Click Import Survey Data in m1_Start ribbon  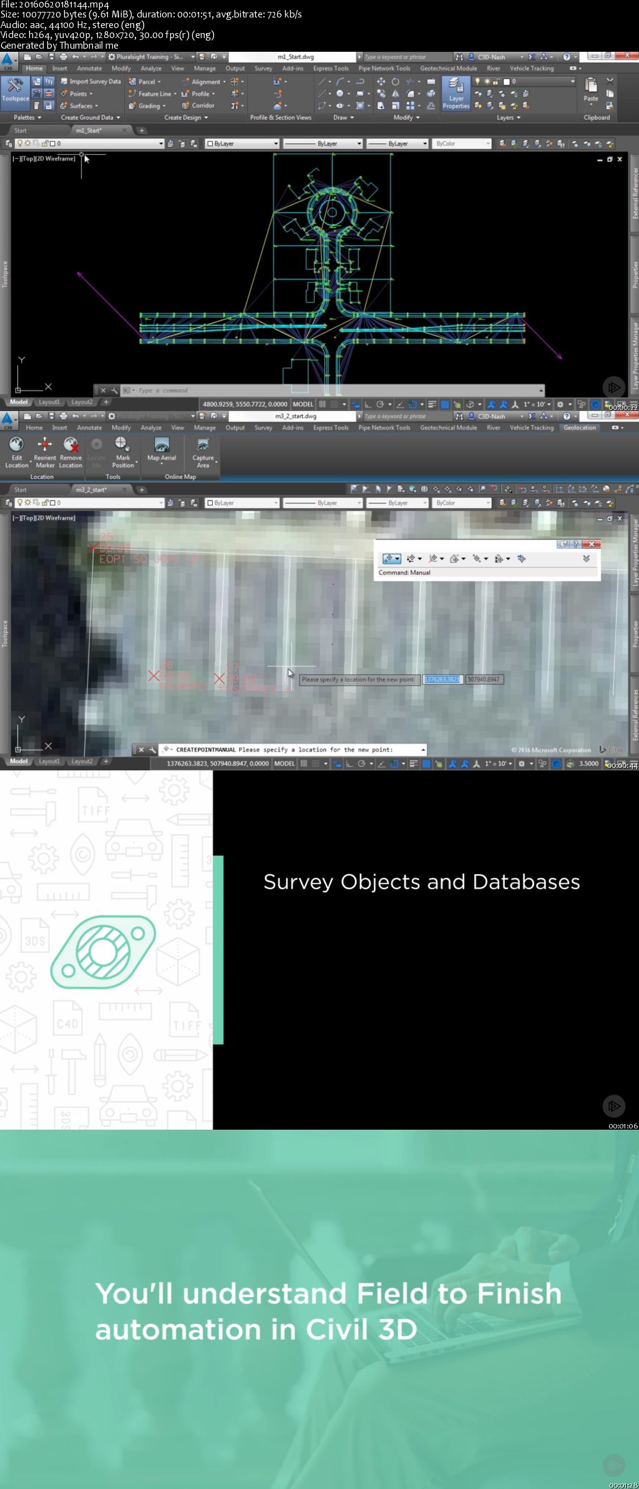tap(91, 82)
